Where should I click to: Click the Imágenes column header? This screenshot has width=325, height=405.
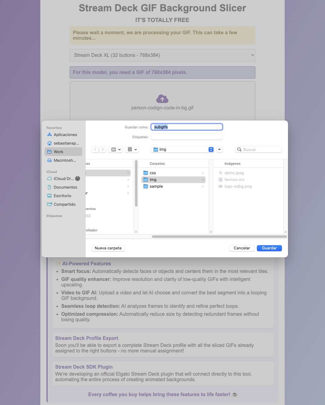click(232, 164)
